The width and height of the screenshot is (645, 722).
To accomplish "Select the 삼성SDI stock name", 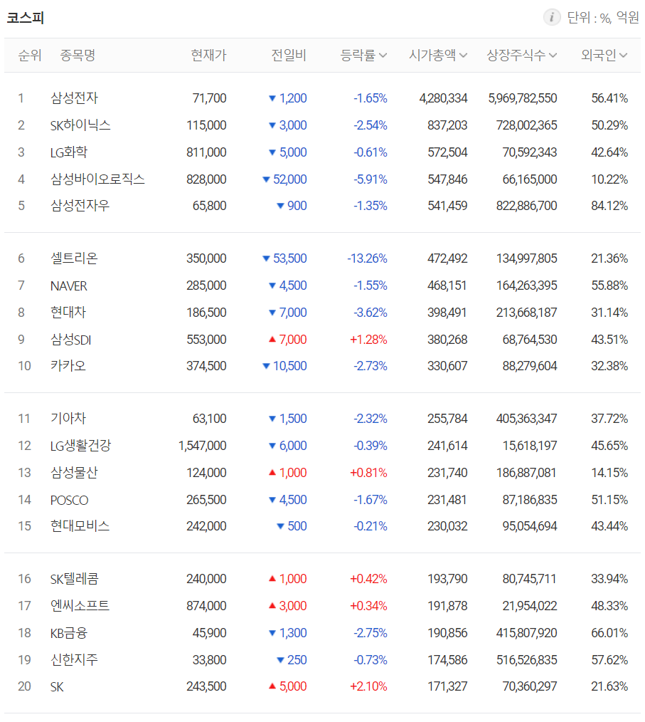I will 71,340.
